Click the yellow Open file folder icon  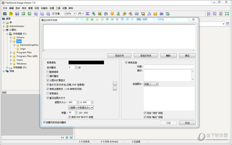11,14
